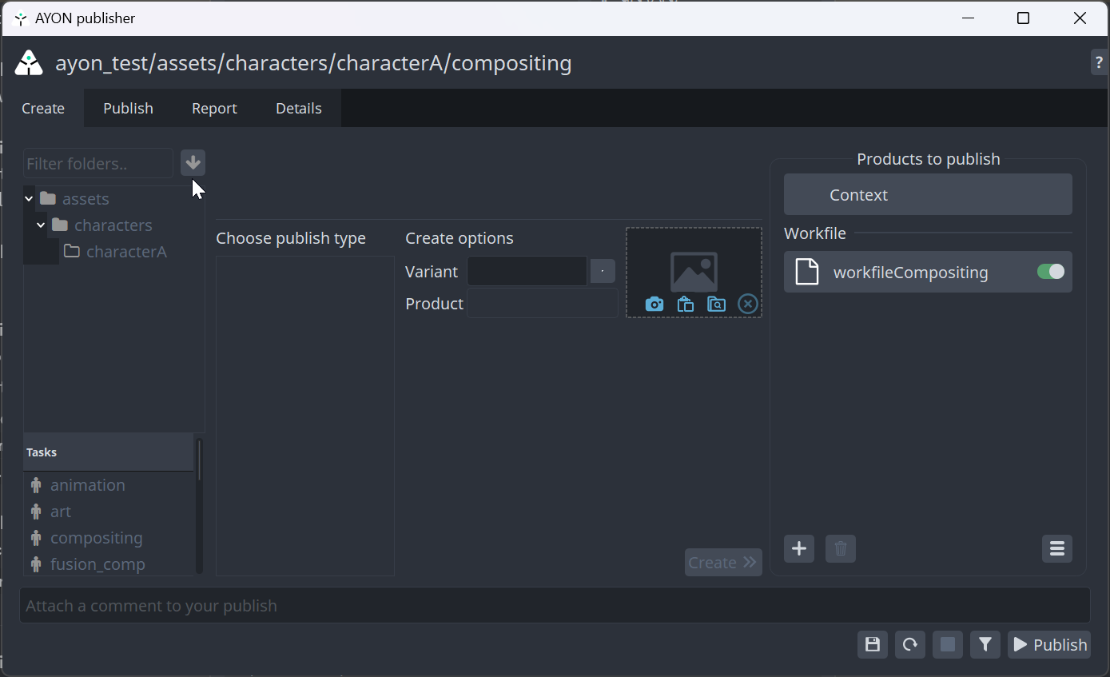Image resolution: width=1110 pixels, height=677 pixels.
Task: Click the floppy disk save icon
Action: 873,644
